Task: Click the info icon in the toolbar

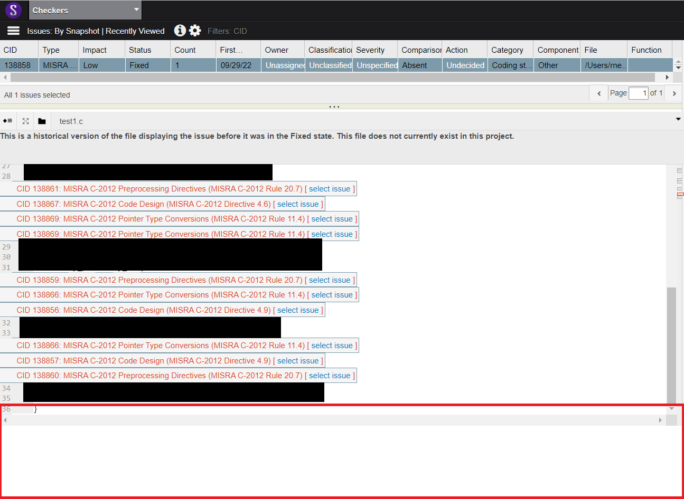Action: pos(180,31)
